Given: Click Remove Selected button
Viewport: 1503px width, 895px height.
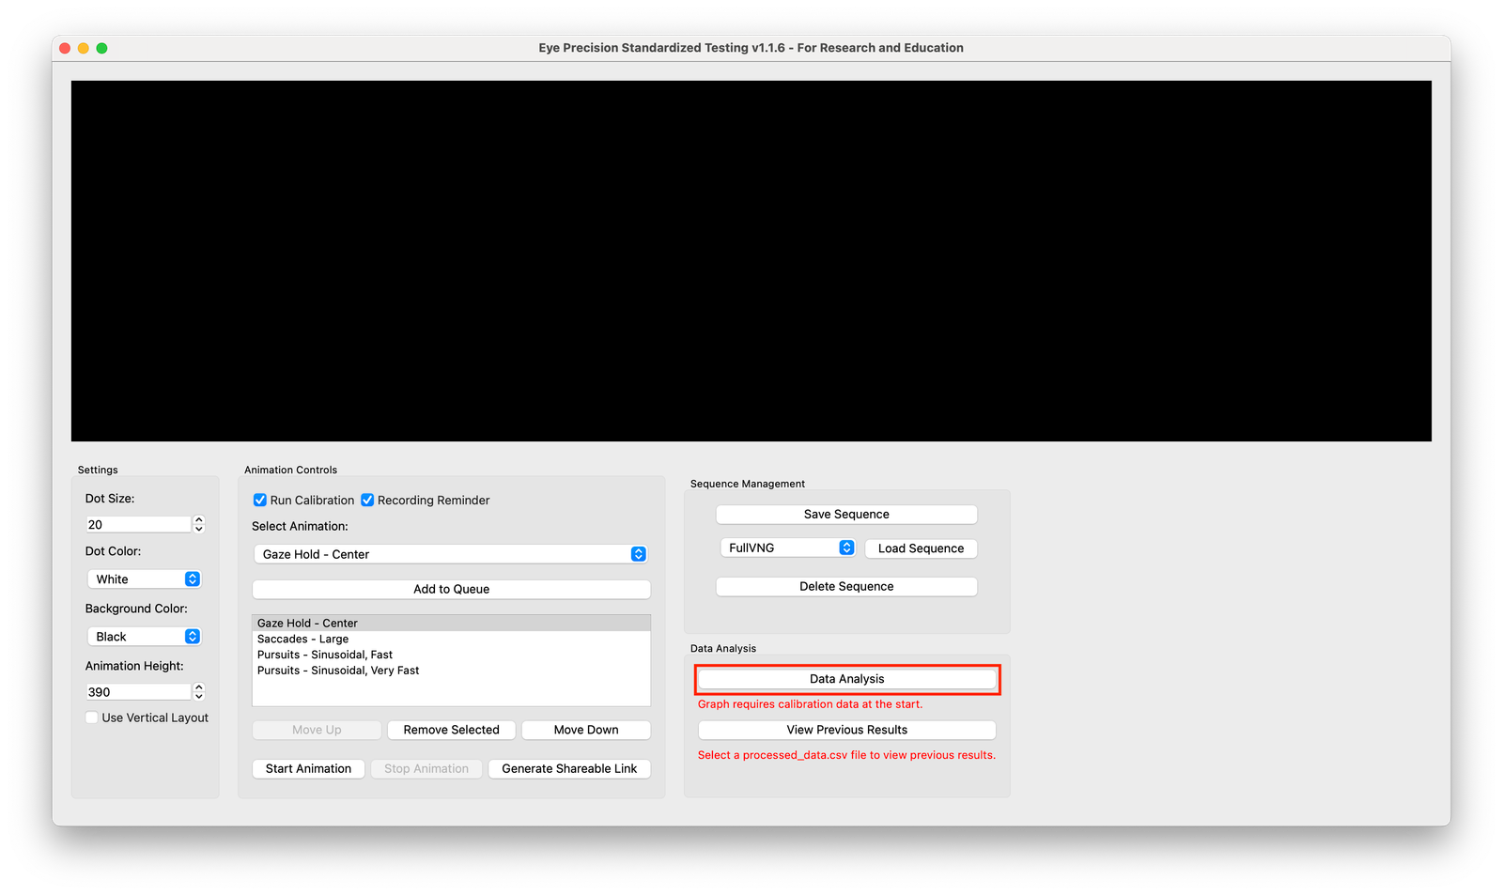Looking at the screenshot, I should [451, 730].
